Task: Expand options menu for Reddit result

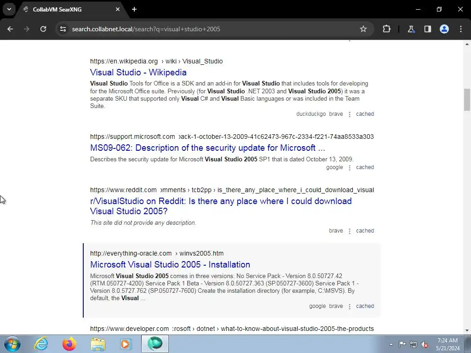Action: coord(350,231)
